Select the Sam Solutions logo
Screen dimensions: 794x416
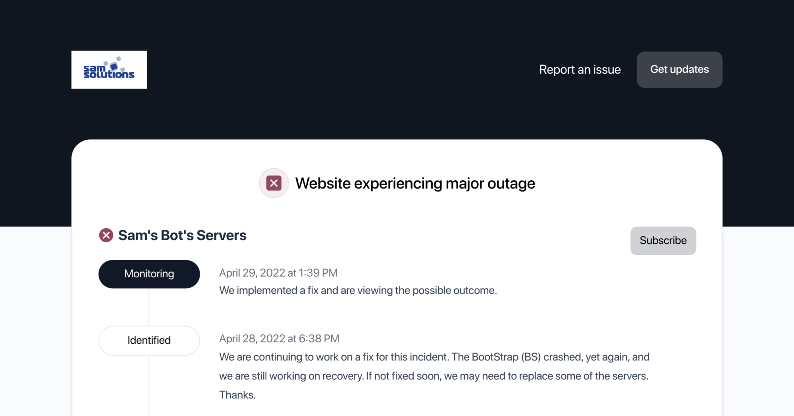pos(109,70)
